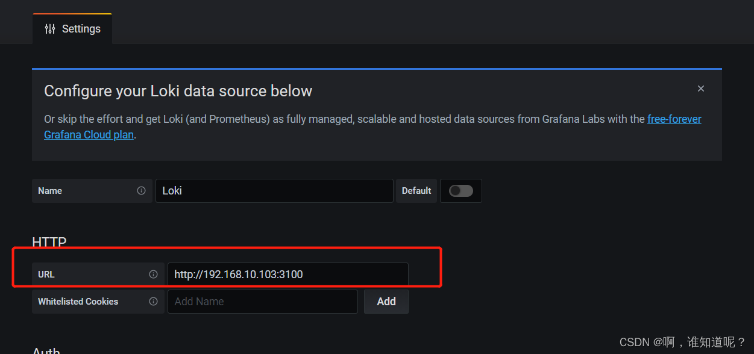Image resolution: width=754 pixels, height=354 pixels.
Task: Click the info icon beside the URL field
Action: (x=154, y=274)
